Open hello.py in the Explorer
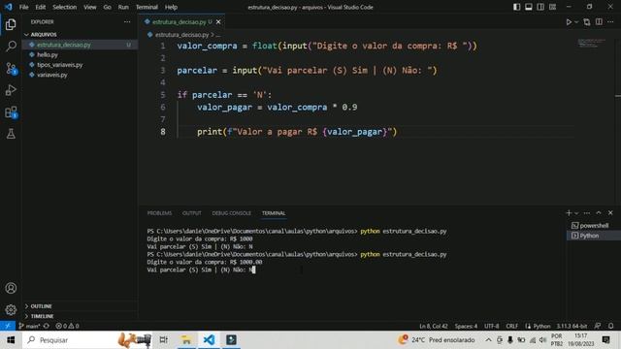The image size is (621, 349). [x=80, y=54]
